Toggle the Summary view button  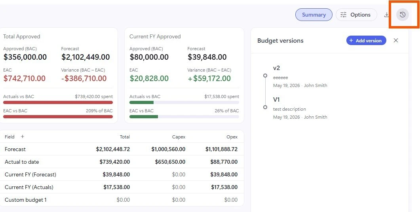[x=314, y=15]
